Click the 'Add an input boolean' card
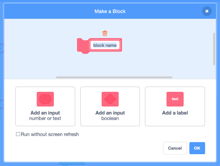The image size is (220, 166). coord(110,106)
